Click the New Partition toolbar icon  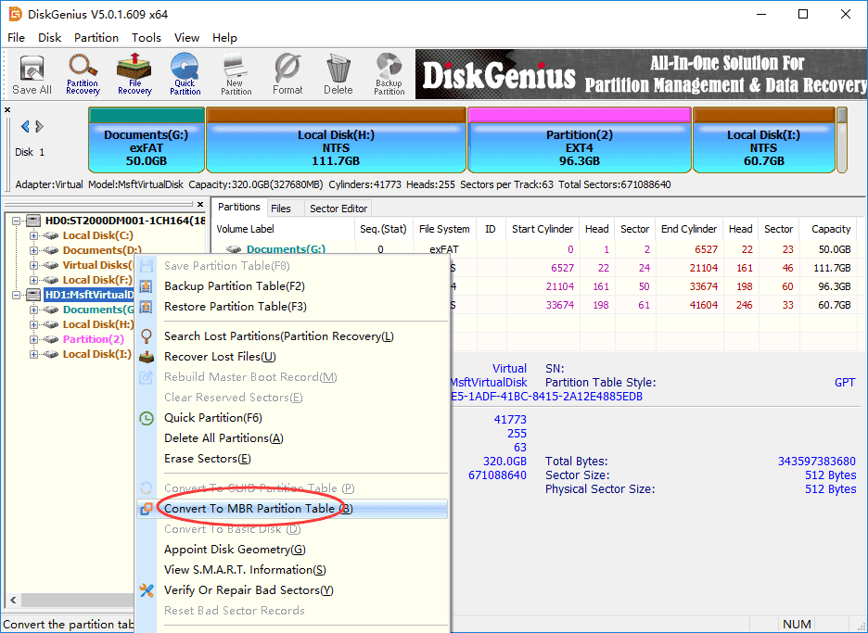(x=236, y=74)
